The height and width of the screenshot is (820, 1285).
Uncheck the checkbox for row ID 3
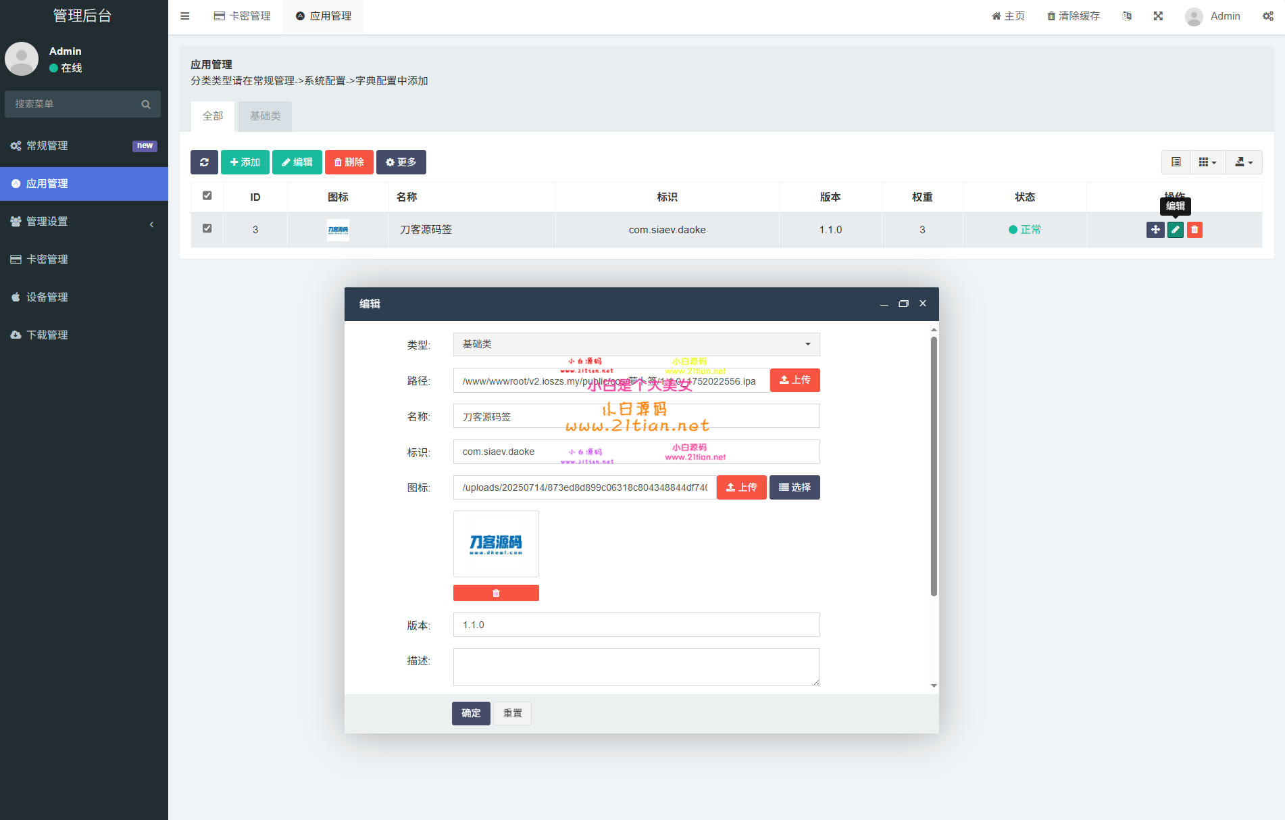(x=207, y=228)
